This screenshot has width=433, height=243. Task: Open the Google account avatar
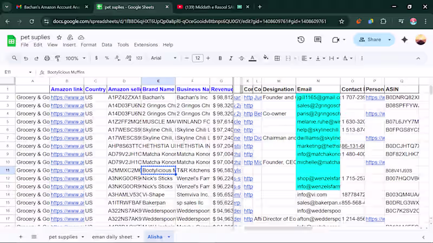coord(421,39)
